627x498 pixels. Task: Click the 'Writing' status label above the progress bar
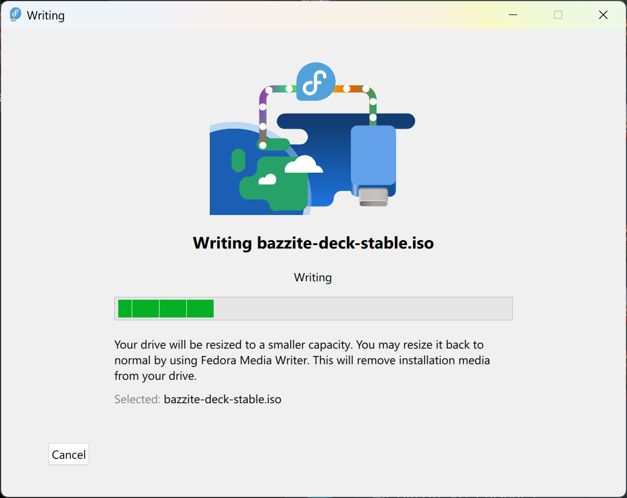313,277
